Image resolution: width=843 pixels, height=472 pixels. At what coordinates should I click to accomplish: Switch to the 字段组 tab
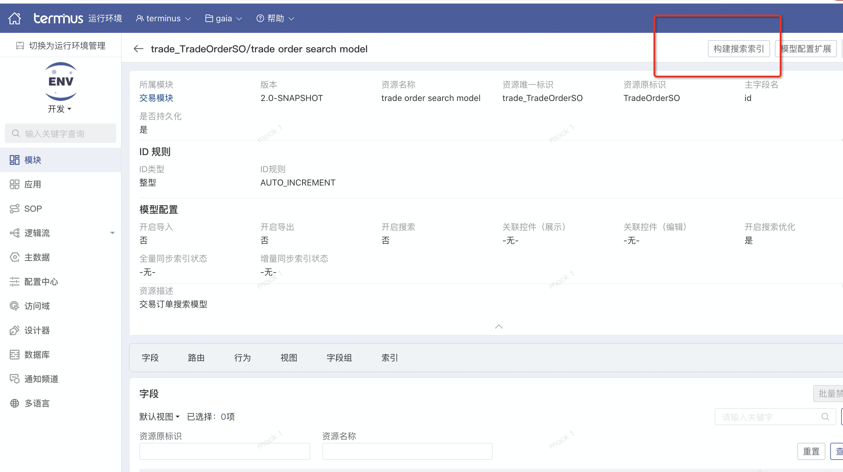[339, 358]
